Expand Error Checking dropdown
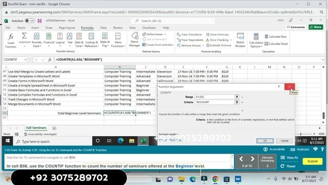 (x=231, y=40)
